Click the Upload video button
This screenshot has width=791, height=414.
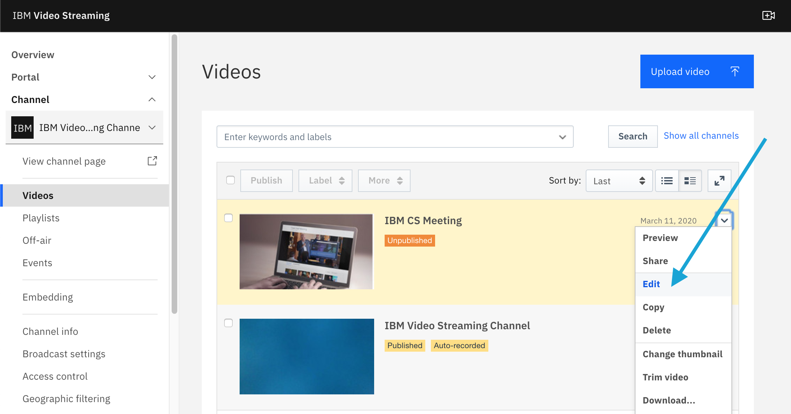click(697, 71)
